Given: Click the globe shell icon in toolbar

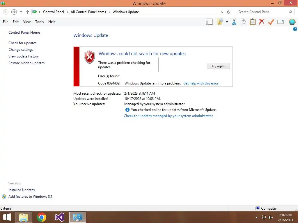Looking at the screenshot, I should 292,22.
